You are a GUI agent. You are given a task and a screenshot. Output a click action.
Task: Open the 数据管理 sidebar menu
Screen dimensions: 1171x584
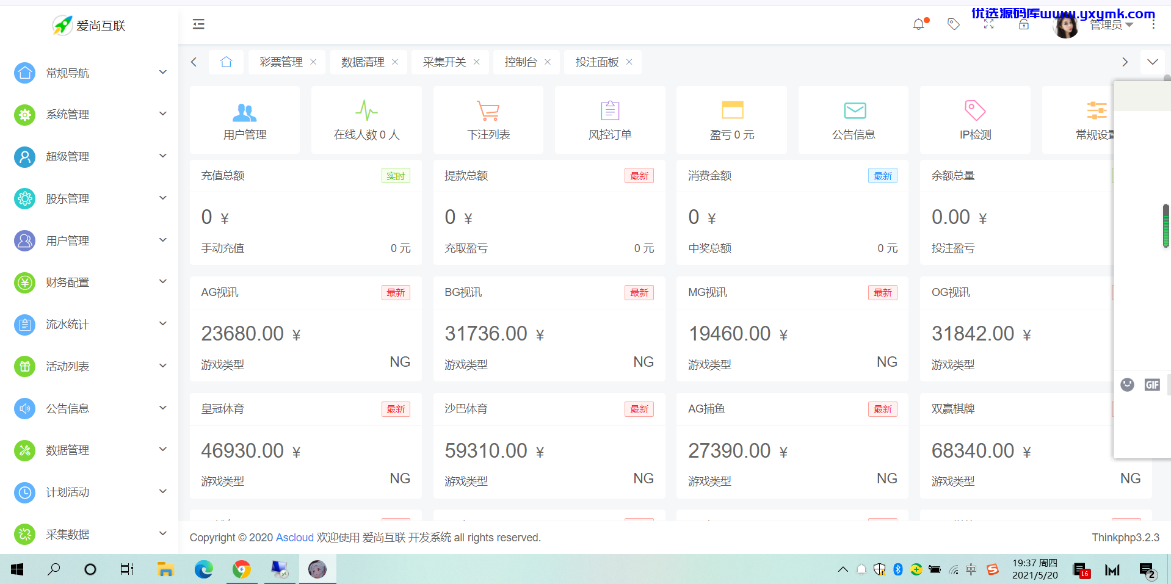pos(89,450)
